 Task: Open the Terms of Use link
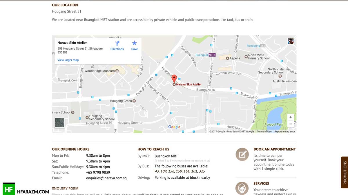pyautogui.click(x=264, y=131)
